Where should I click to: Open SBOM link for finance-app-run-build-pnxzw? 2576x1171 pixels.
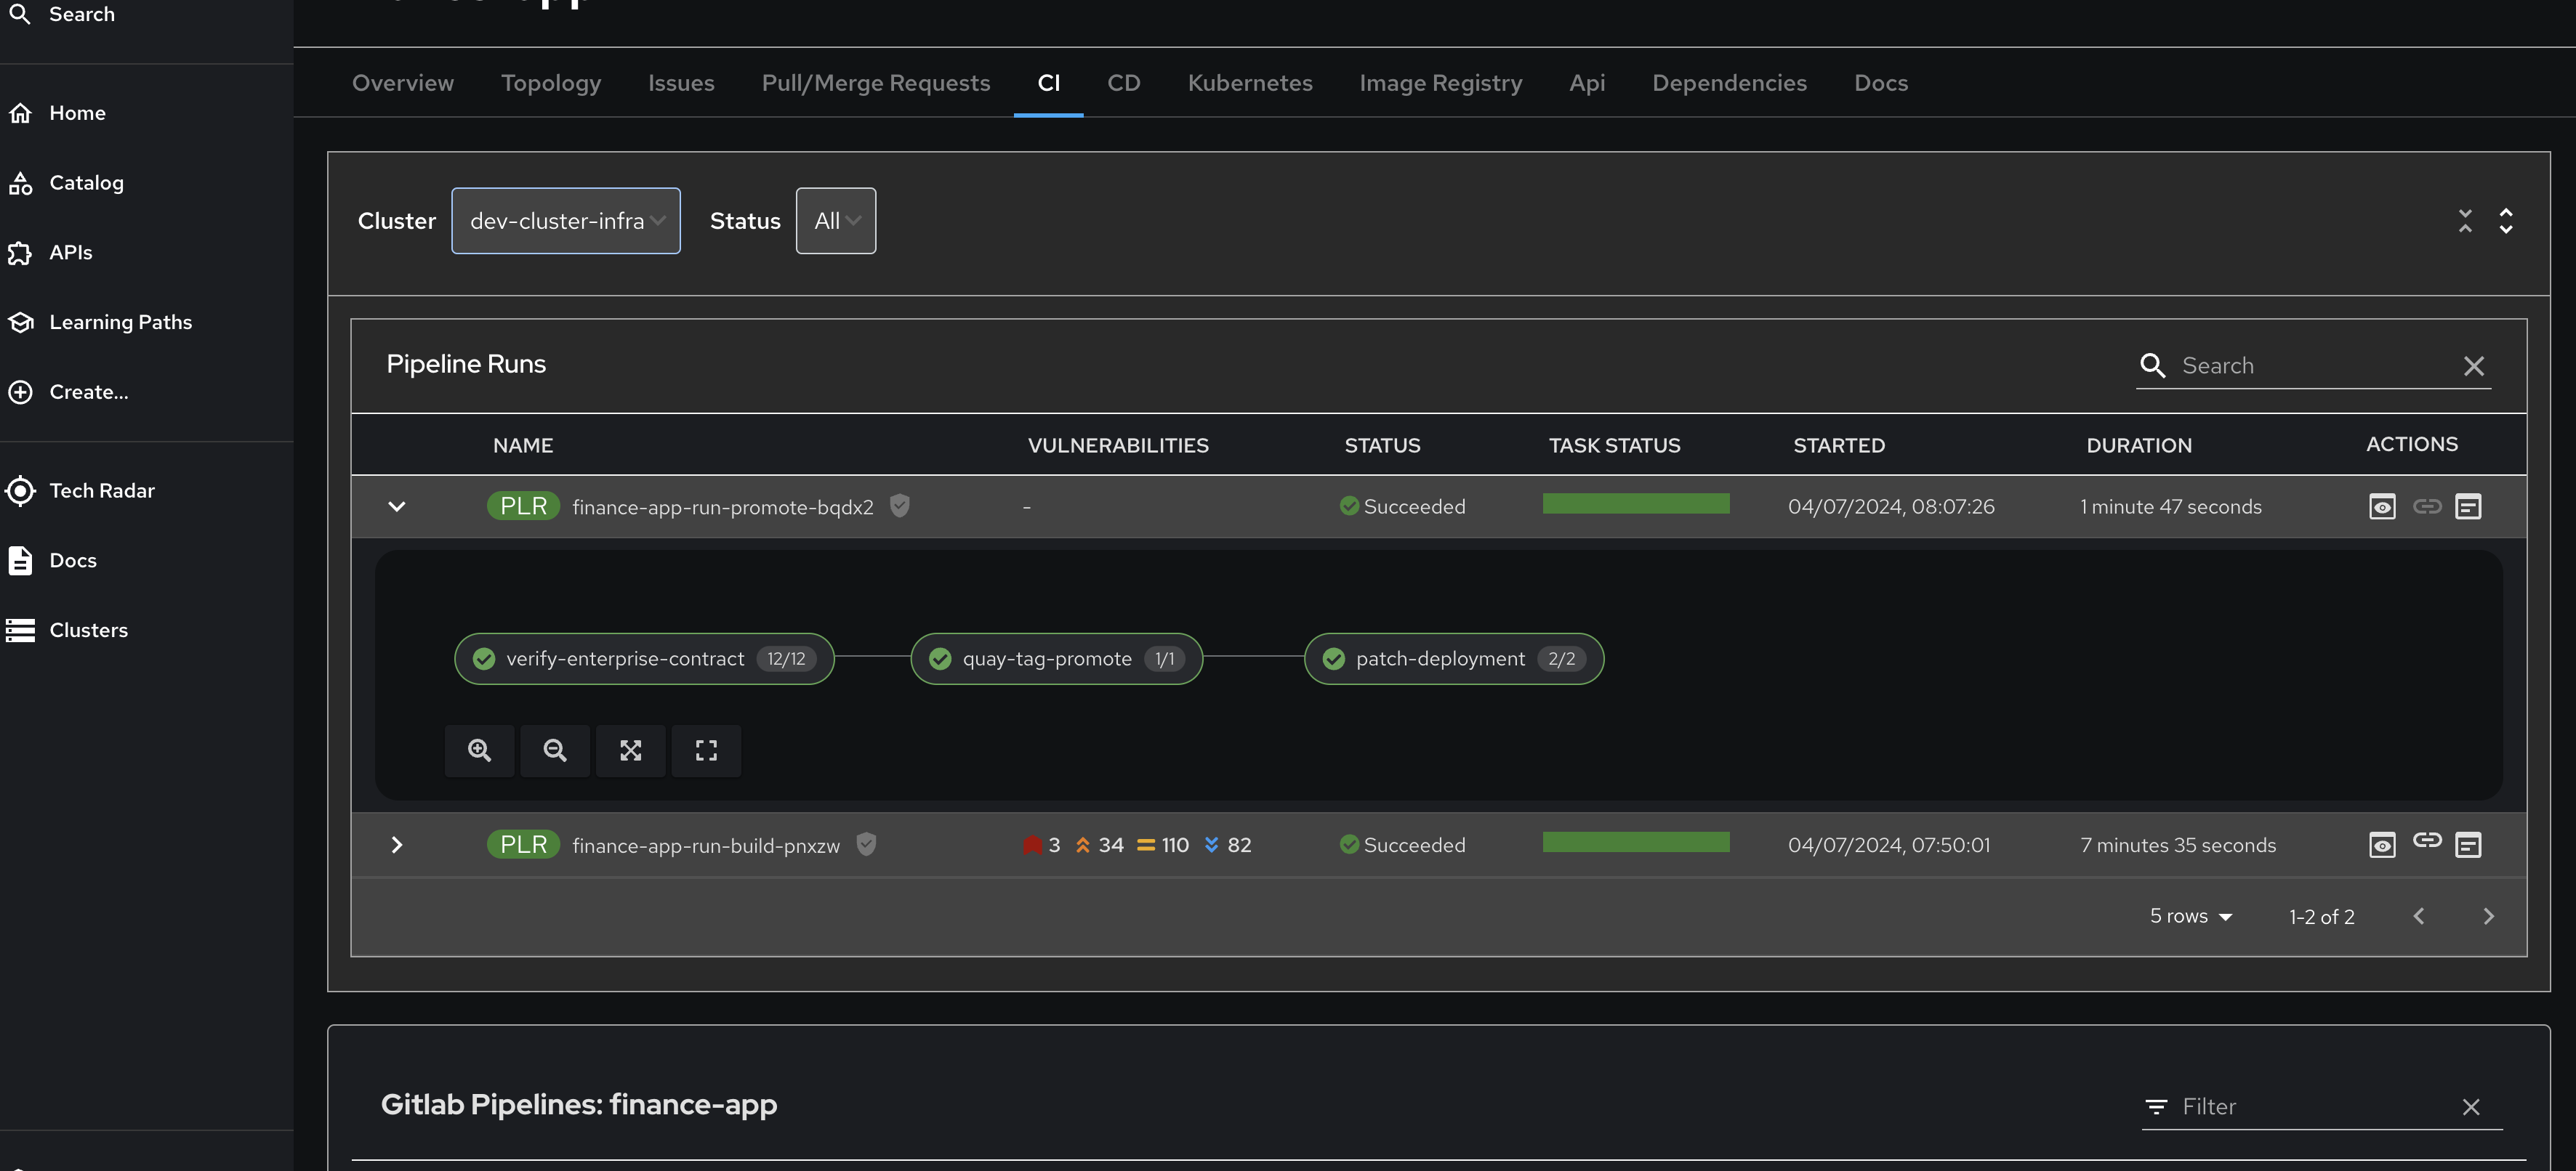pos(2427,840)
